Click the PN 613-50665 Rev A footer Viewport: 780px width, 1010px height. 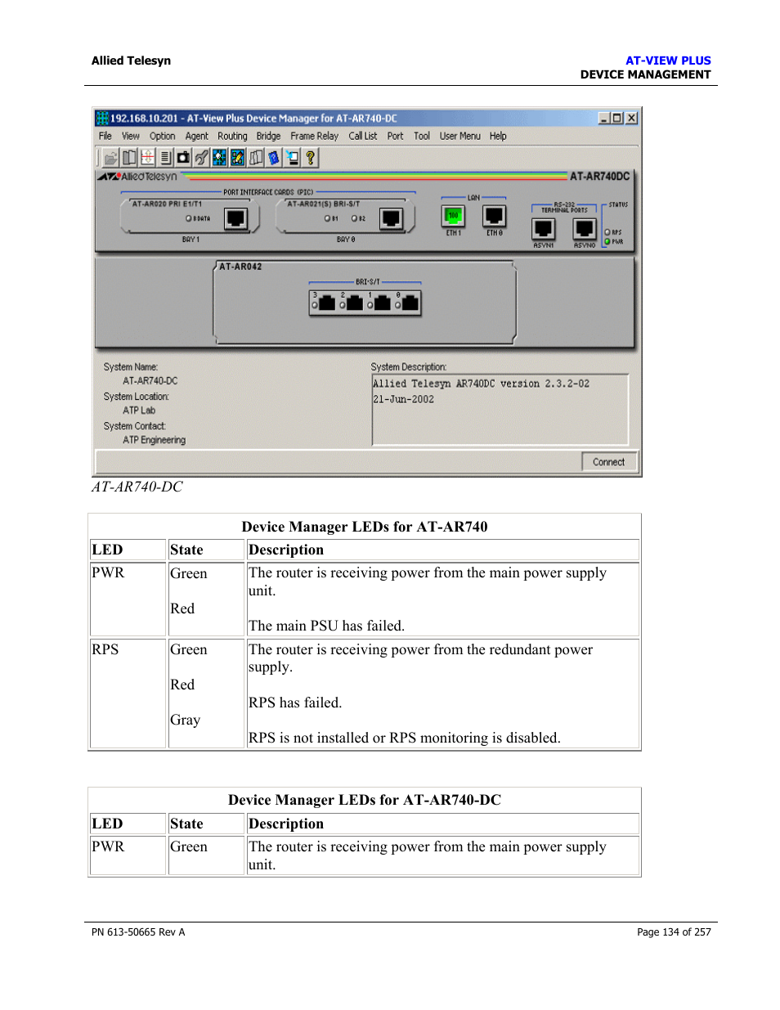click(x=138, y=932)
